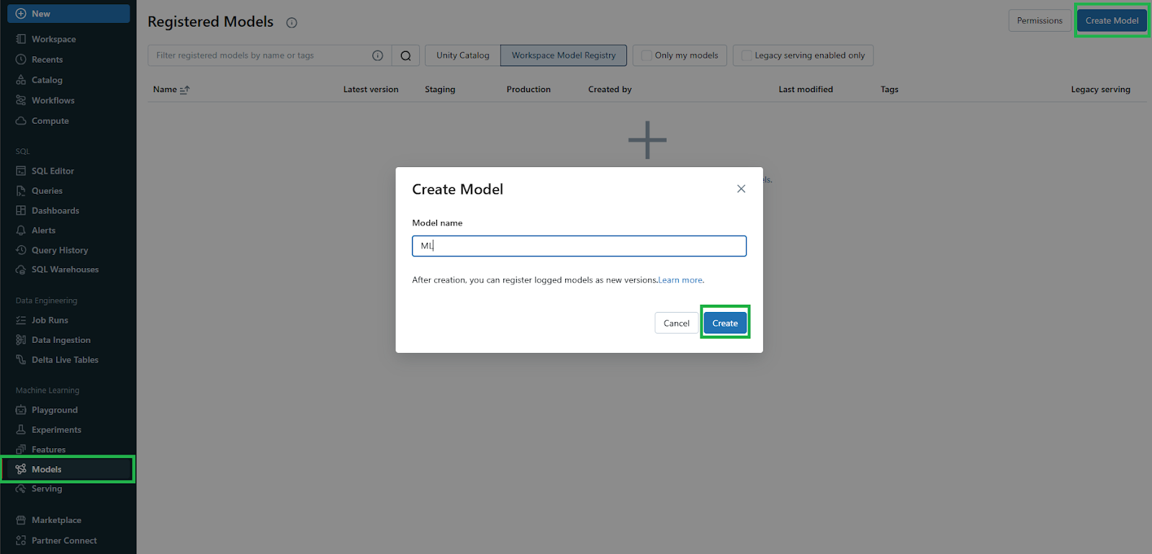The width and height of the screenshot is (1152, 554).
Task: Click the Legacy serving column header
Action: click(1100, 89)
